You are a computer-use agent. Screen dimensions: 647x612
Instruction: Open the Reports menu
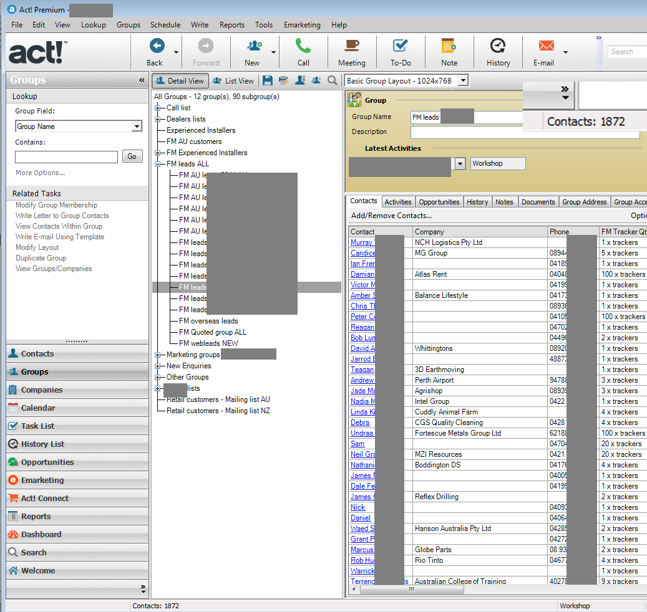231,25
